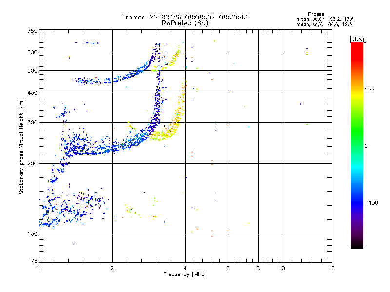This screenshot has height=292, width=390.
Task: Click the y-axis tick label '75'
Action: [x=34, y=261]
